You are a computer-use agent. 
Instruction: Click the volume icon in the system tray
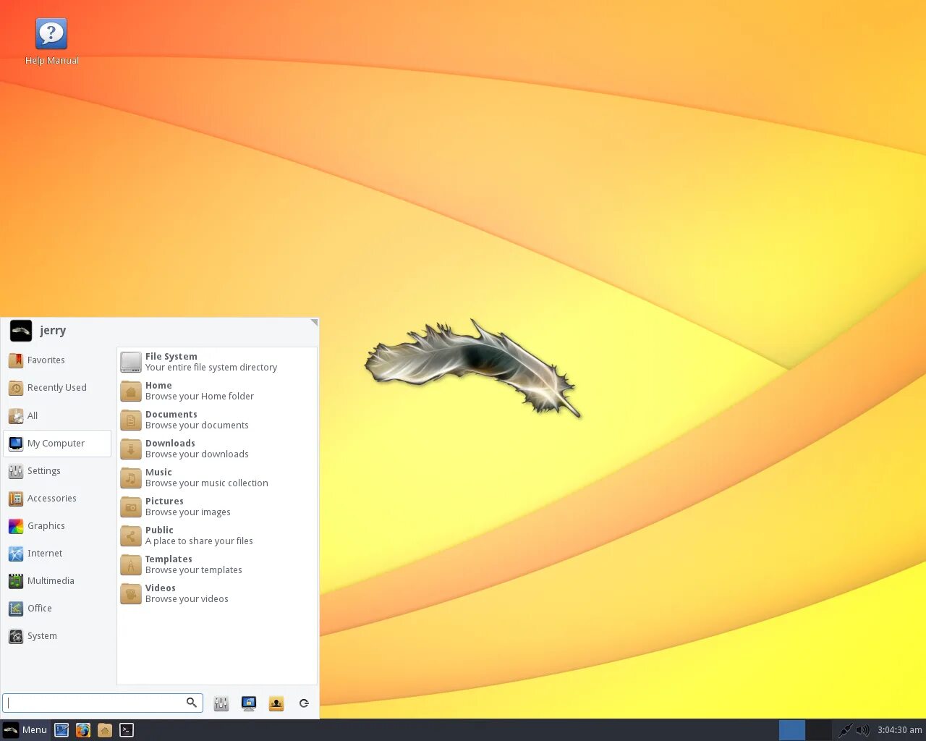pyautogui.click(x=863, y=730)
